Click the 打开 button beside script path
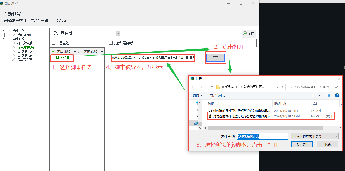This screenshot has width=345, height=171. 215,58
